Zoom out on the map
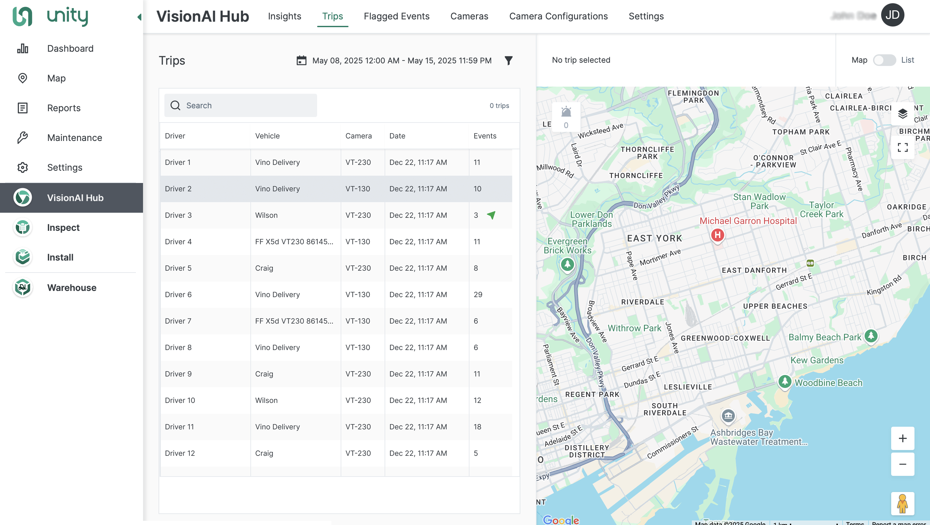Screen dimensions: 930x525 pos(902,464)
